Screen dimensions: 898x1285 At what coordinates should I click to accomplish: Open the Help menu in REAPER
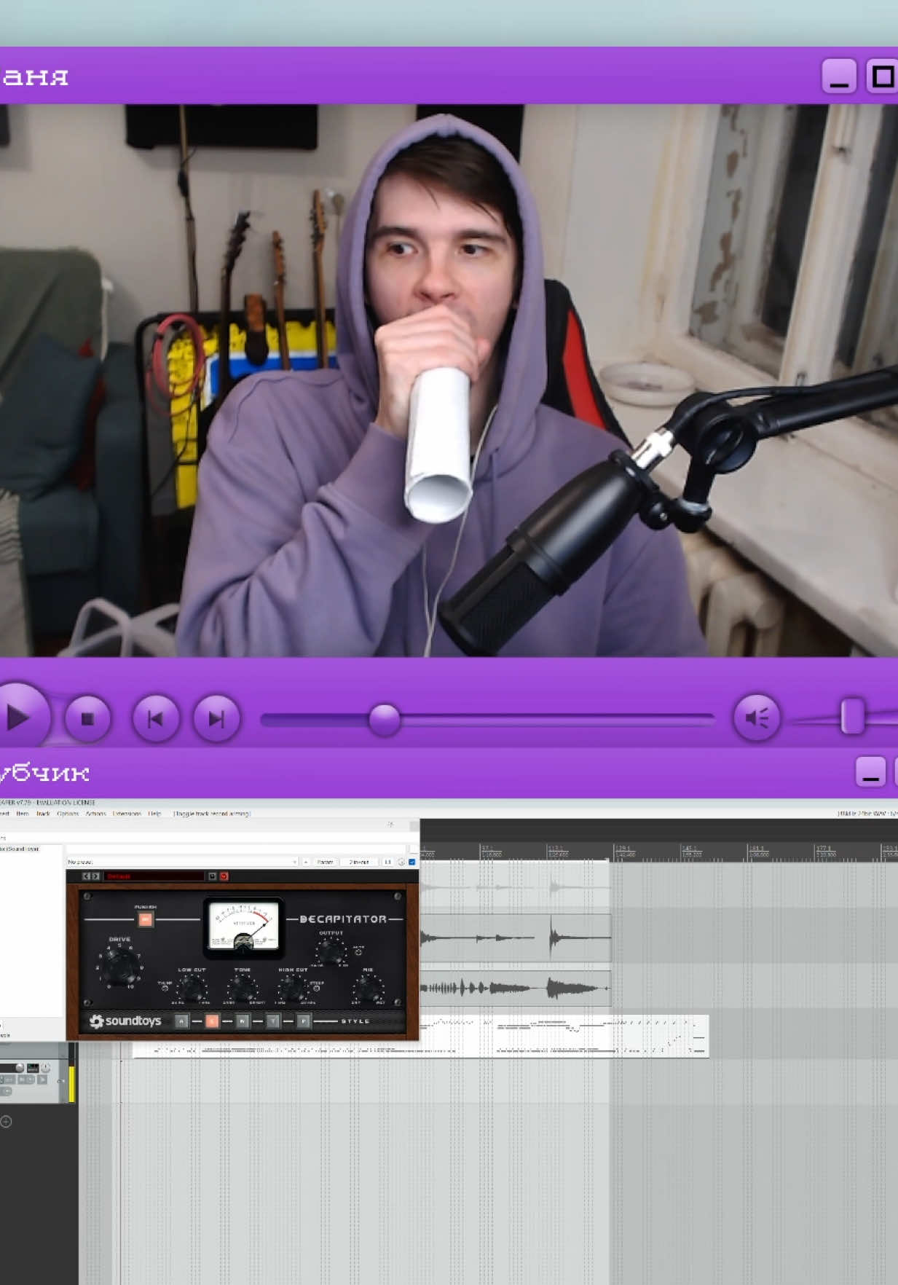154,814
